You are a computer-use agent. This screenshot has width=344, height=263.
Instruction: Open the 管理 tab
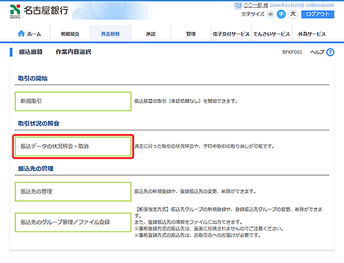(x=191, y=34)
